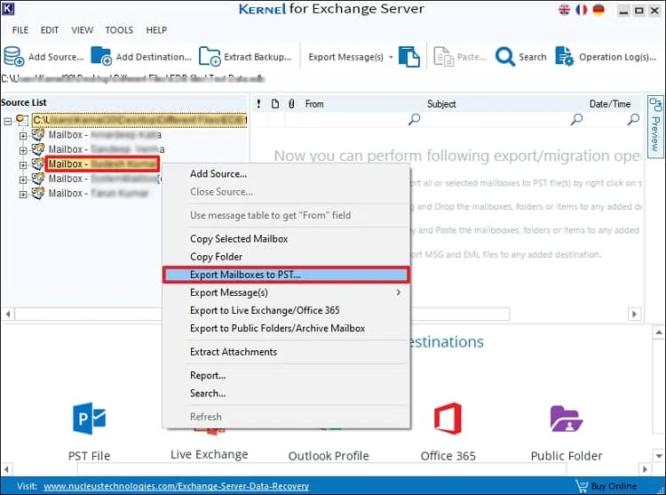666x495 pixels.
Task: Sort by the Subject column header
Action: click(441, 104)
